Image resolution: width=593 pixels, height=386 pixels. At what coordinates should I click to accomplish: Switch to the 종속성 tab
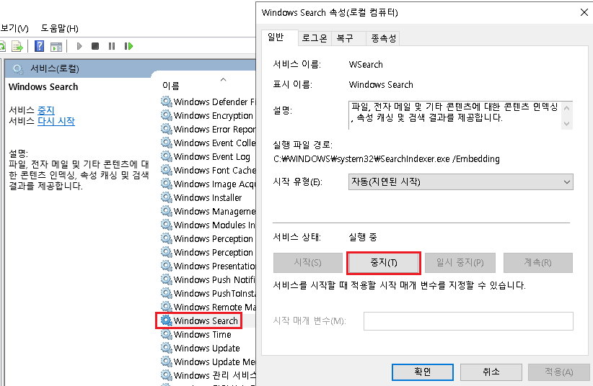(x=383, y=38)
